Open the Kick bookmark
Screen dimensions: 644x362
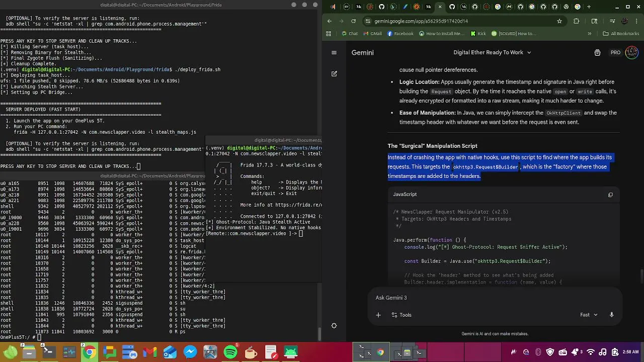pos(478,34)
